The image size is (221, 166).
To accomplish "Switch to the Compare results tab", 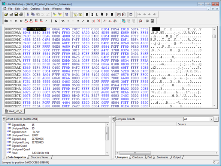I will click(122, 157).
